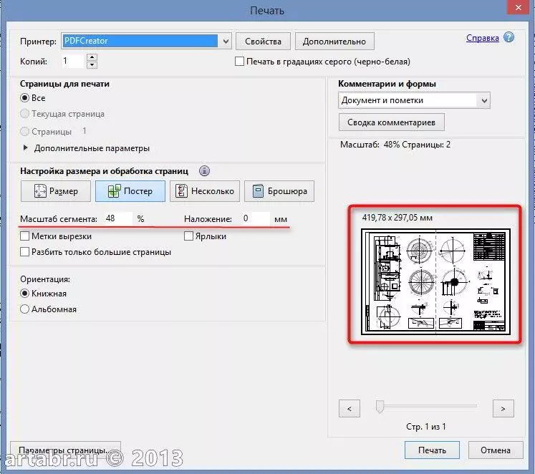This screenshot has height=474, width=535.
Task: Choose the Постер poster mode
Action: click(130, 191)
